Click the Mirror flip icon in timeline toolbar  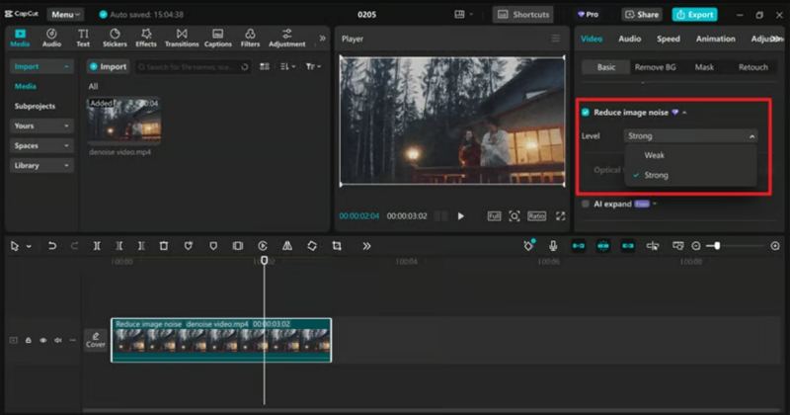(287, 246)
